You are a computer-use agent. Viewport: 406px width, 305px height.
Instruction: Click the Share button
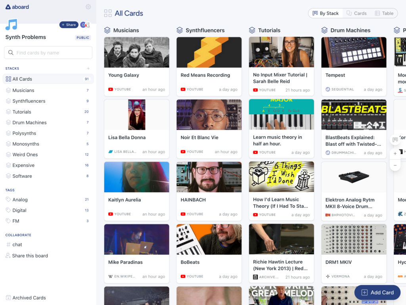click(x=69, y=25)
